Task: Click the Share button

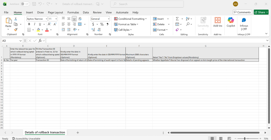Action: coord(261,12)
